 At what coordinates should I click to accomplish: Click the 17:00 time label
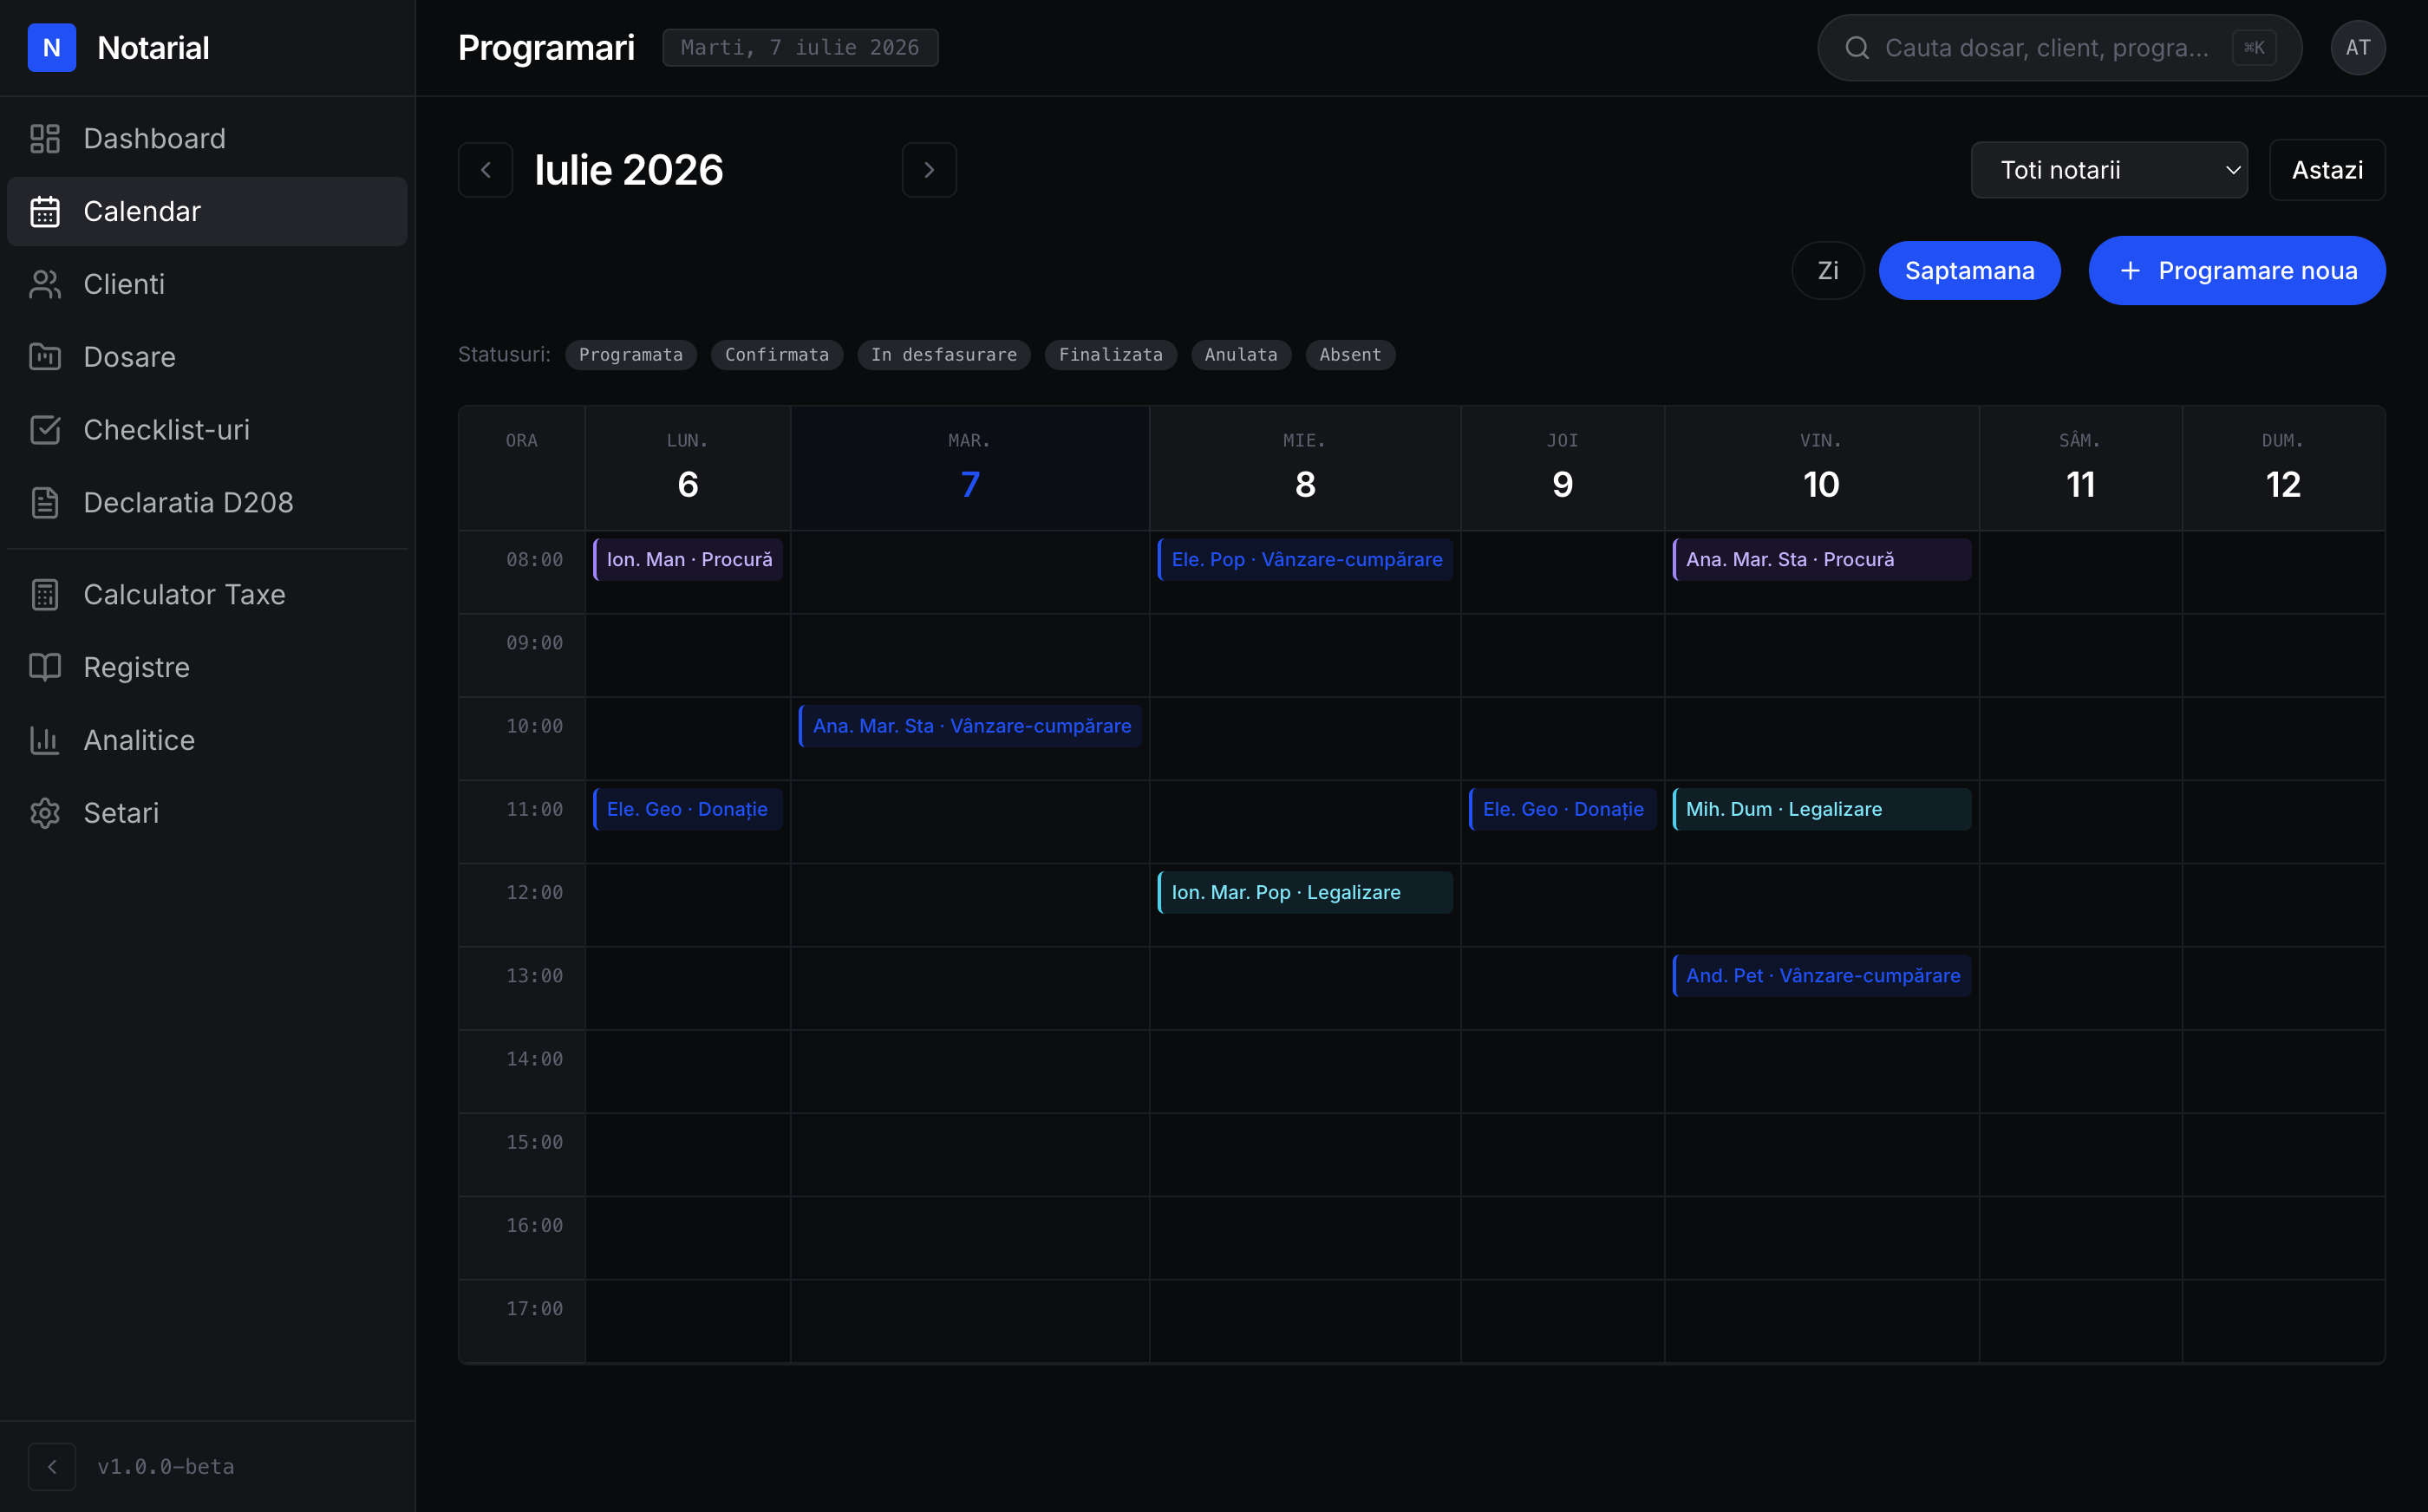[x=534, y=1309]
